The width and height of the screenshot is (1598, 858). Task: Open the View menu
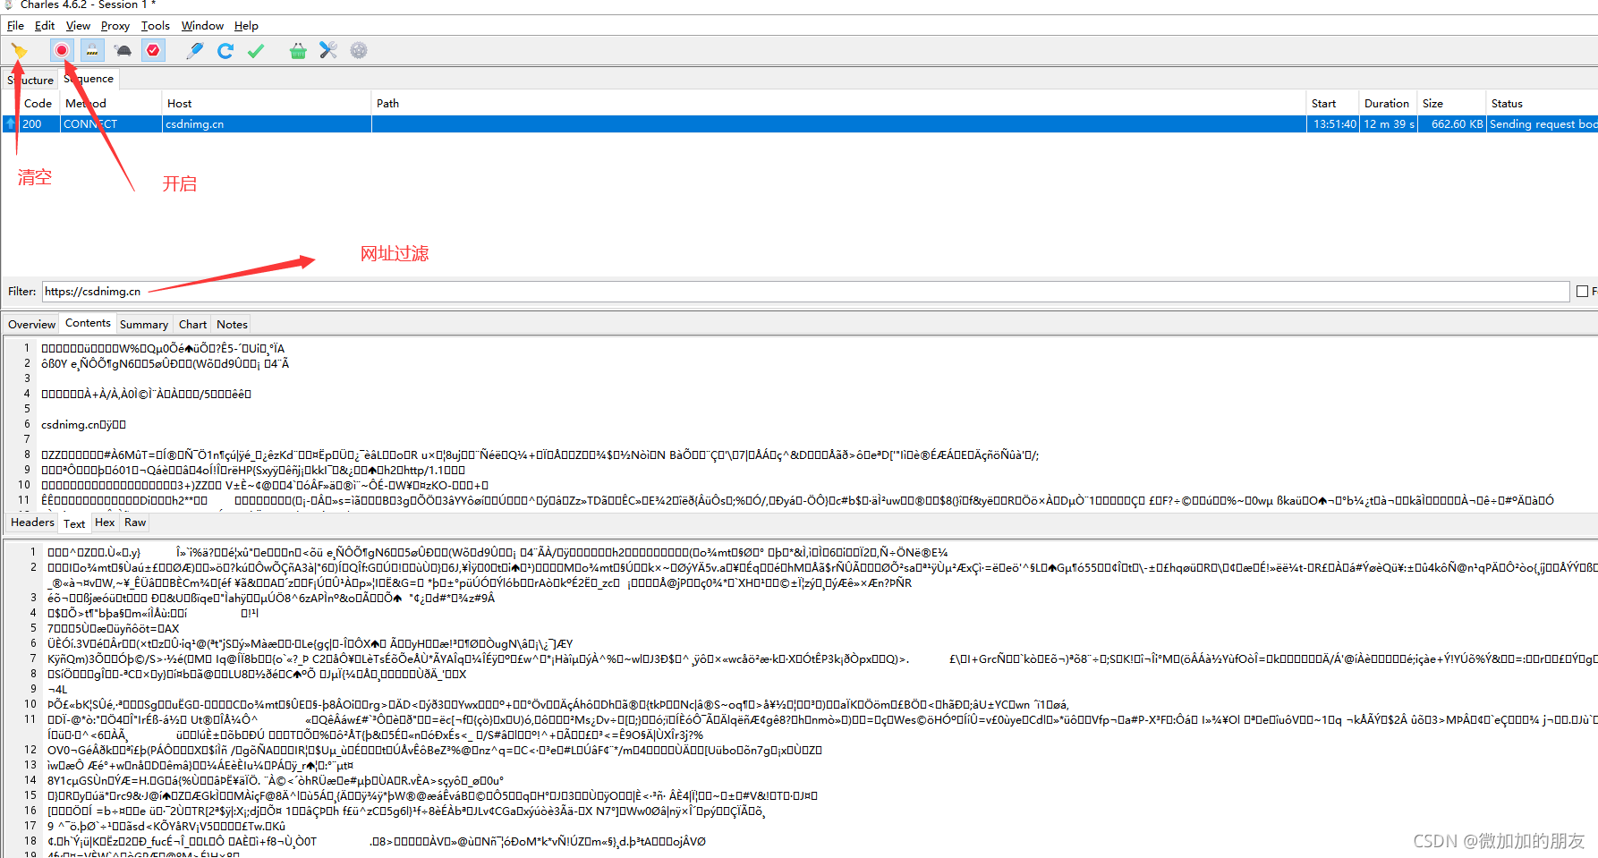(x=78, y=26)
